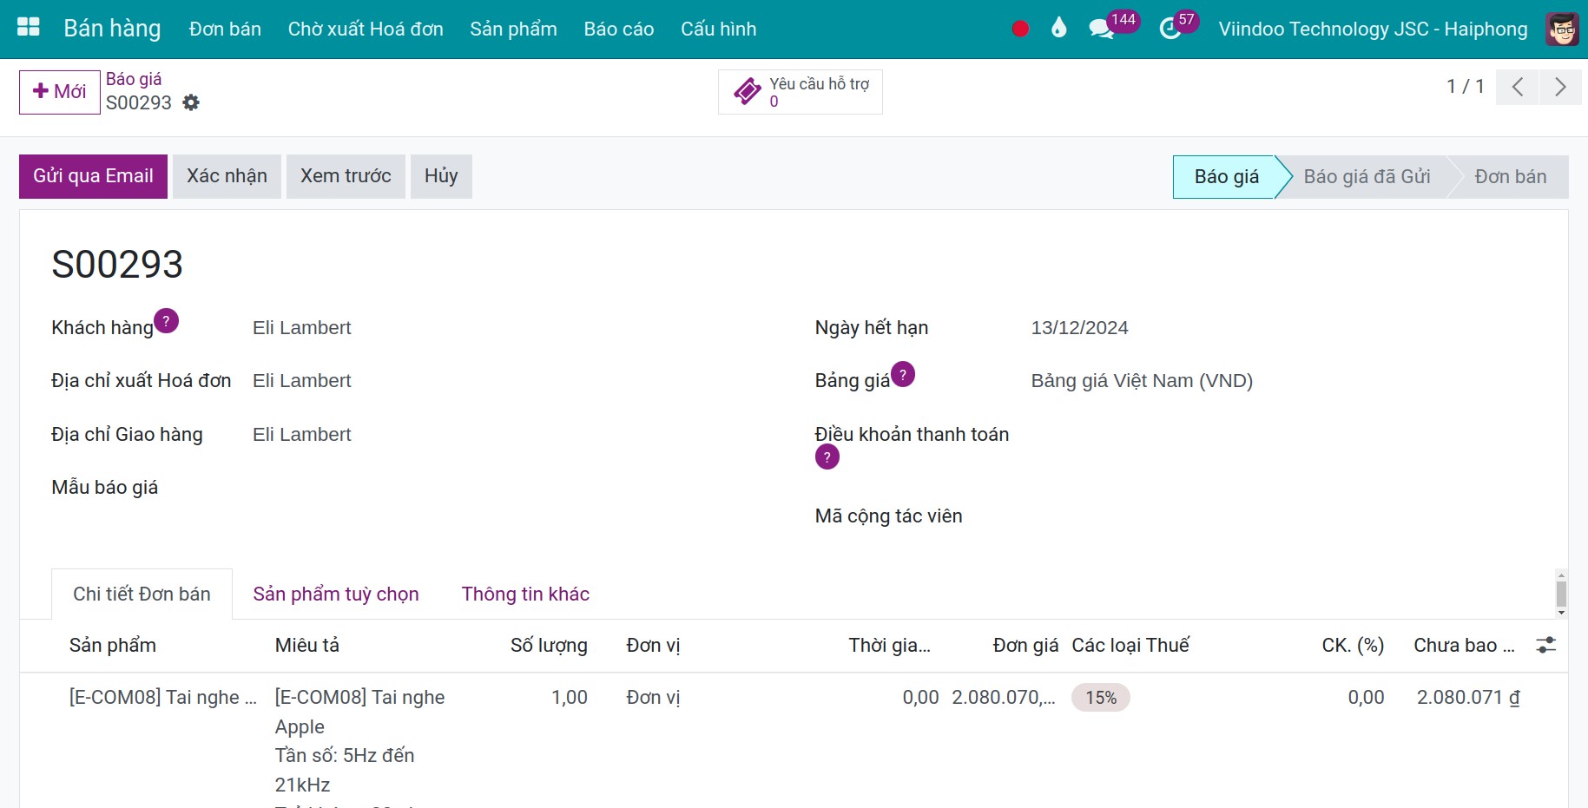
Task: Click the red recording indicator icon
Action: [1020, 29]
